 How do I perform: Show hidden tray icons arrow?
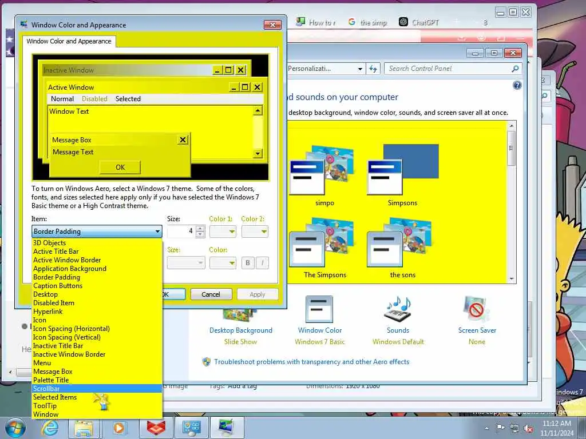click(486, 428)
